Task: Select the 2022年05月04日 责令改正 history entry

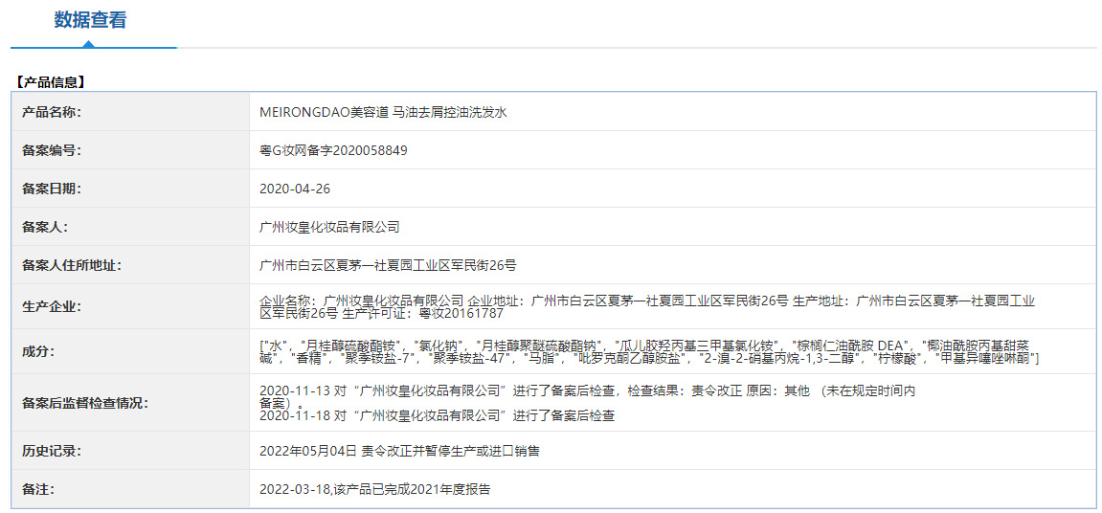Action: 399,451
